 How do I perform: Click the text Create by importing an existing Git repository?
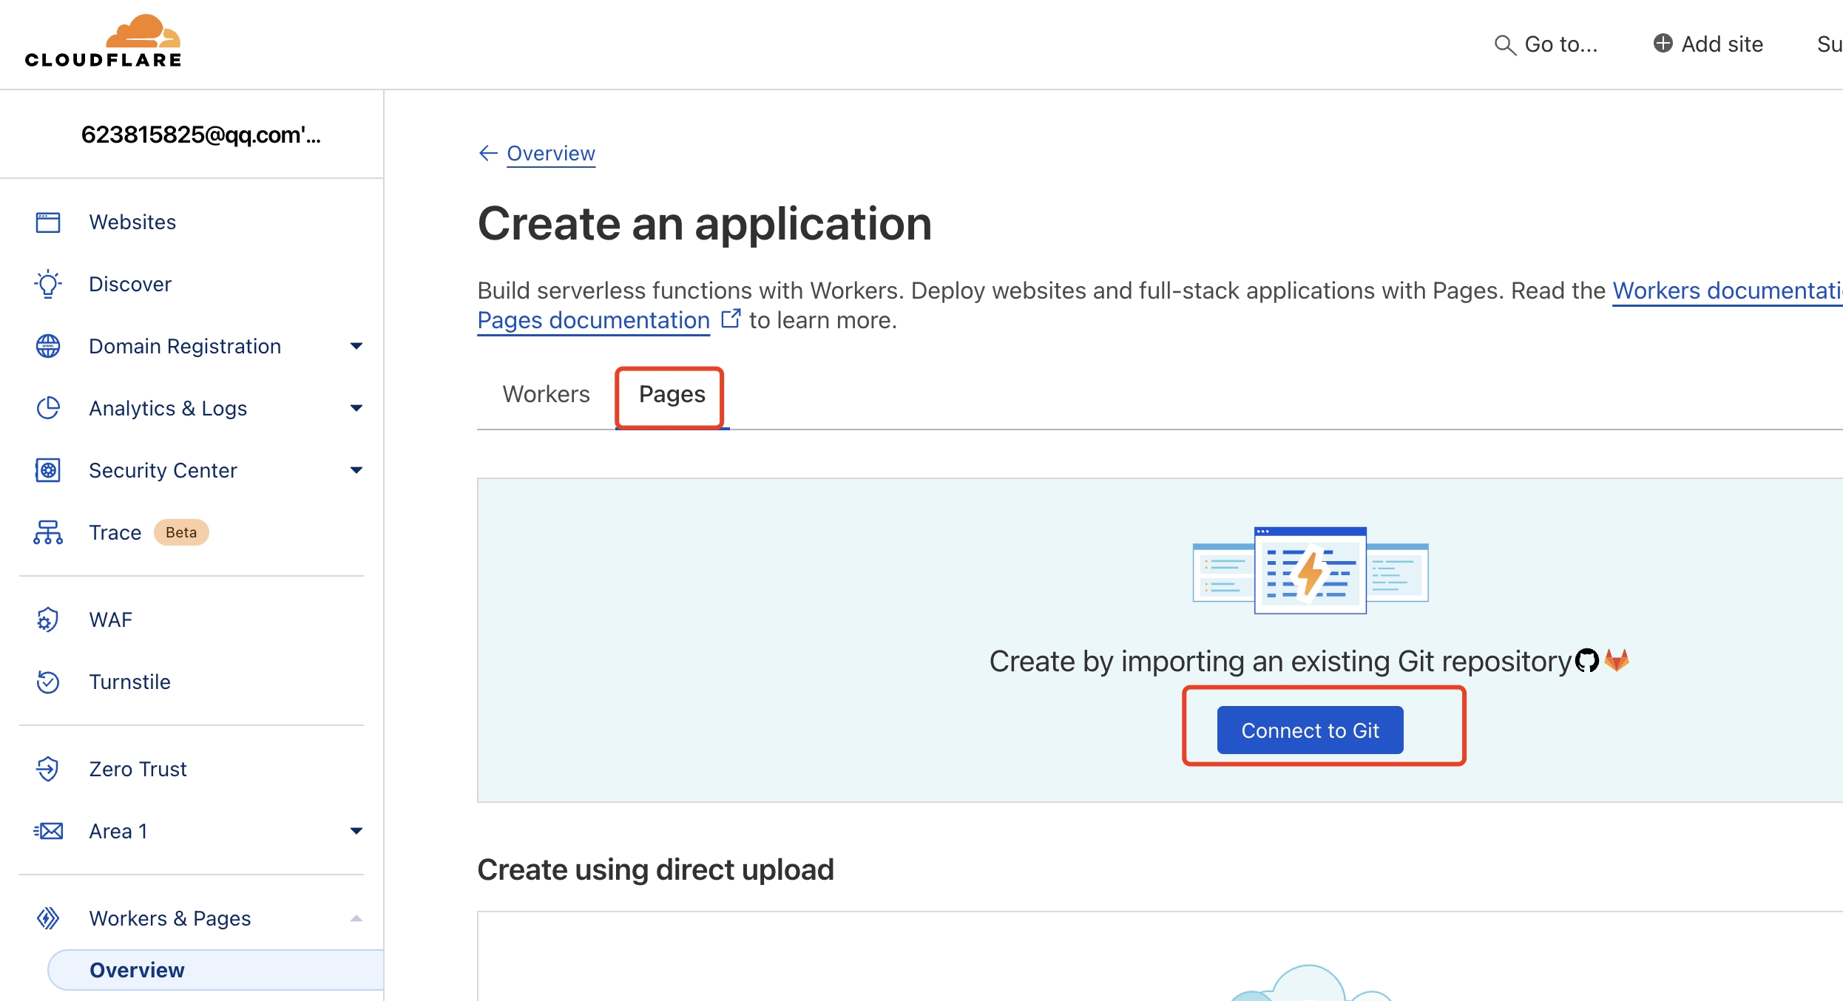point(1280,661)
